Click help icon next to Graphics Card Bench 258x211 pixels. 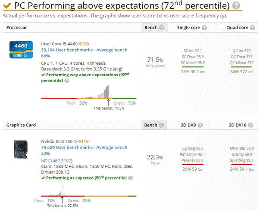(x=162, y=125)
